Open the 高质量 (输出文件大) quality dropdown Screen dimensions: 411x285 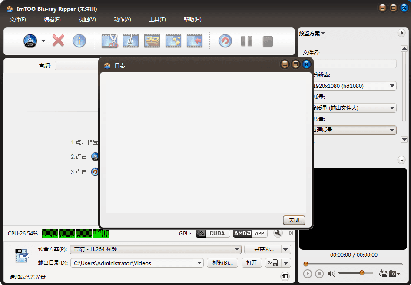355,108
